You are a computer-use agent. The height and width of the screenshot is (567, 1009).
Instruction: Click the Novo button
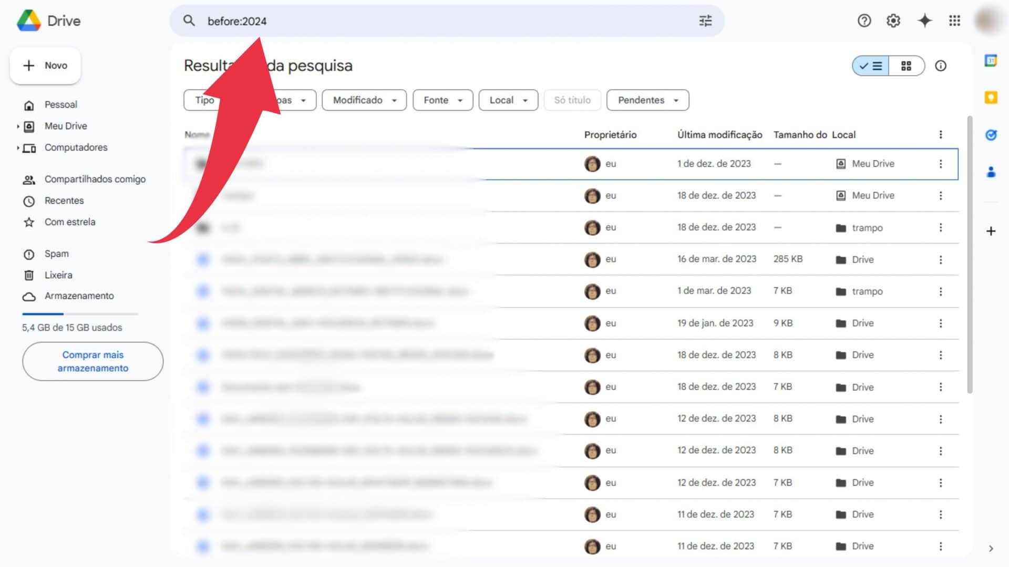point(45,65)
